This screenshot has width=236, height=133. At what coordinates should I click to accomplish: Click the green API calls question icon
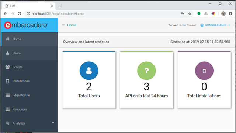point(147,71)
